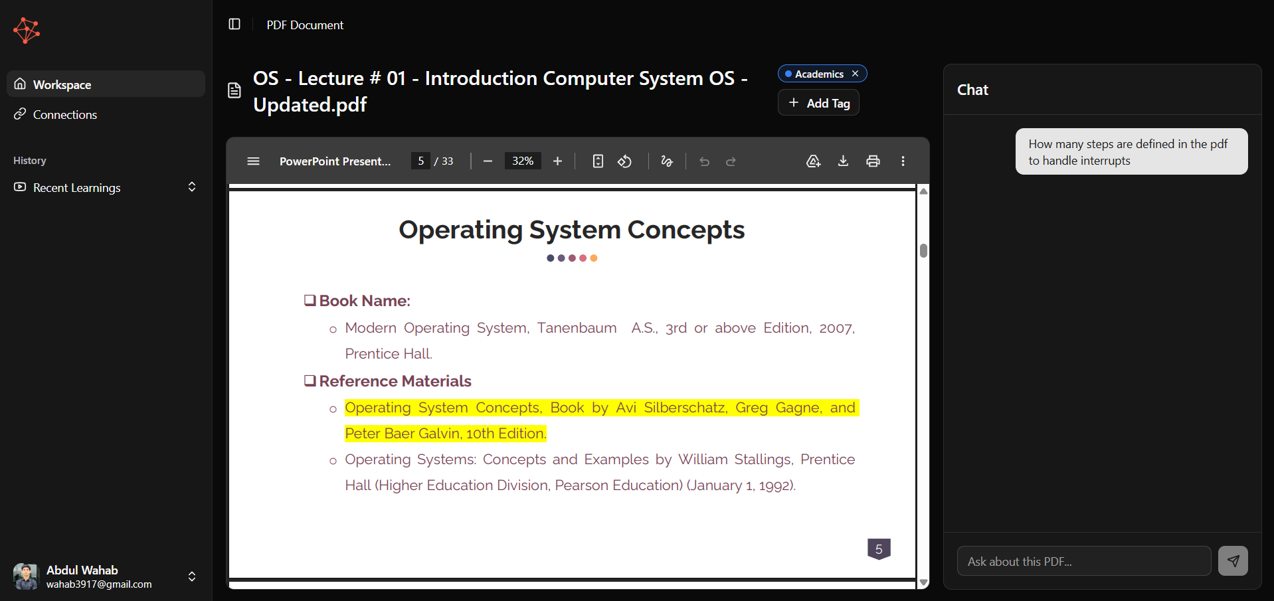Click the PDF scrollbar down arrow
1274x601 pixels.
(923, 582)
